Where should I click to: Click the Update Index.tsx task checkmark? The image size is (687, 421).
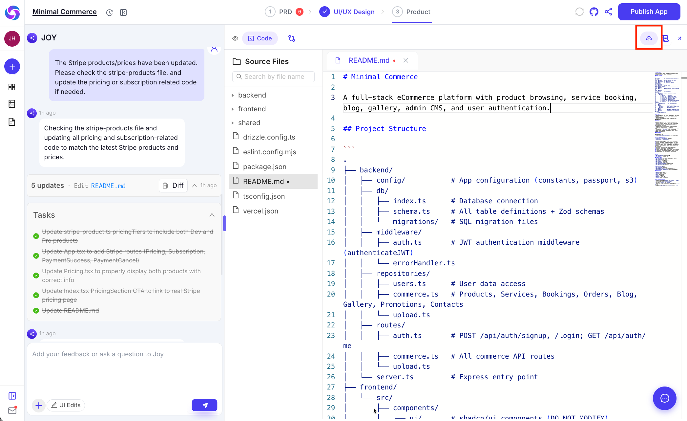point(36,295)
